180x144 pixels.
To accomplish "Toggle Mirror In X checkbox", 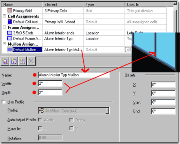I will [40, 128].
